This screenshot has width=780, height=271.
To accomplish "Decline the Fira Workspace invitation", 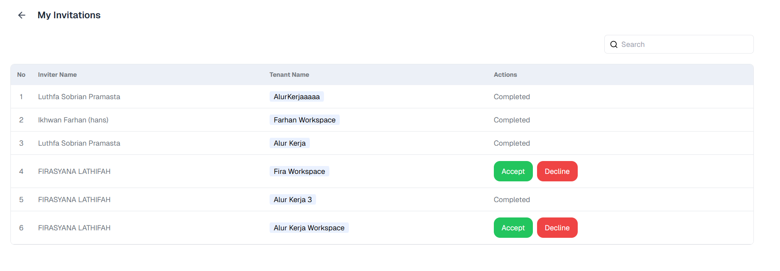I will tap(557, 171).
